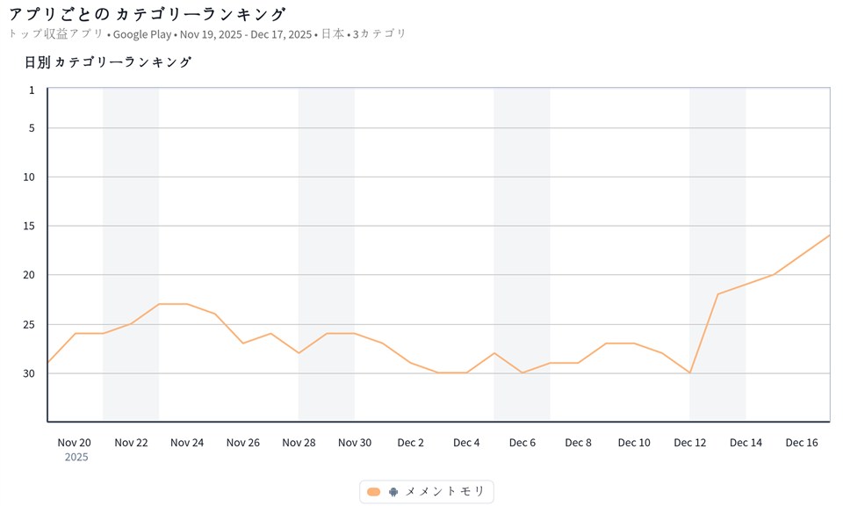Image resolution: width=843 pixels, height=506 pixels.
Task: Click the Nov 24 x-axis date label
Action: [x=187, y=443]
